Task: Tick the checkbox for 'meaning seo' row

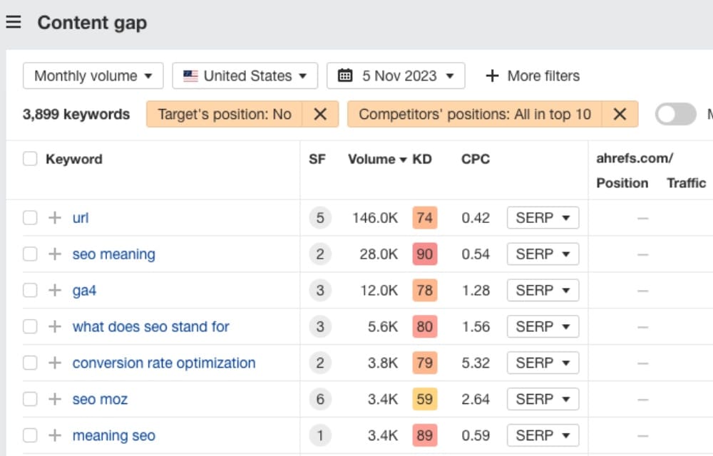Action: (30, 435)
